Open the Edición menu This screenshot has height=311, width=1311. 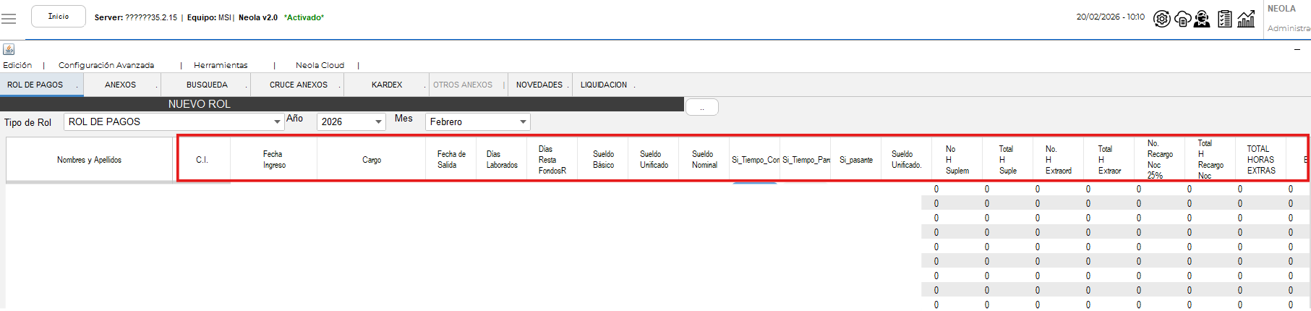(17, 65)
